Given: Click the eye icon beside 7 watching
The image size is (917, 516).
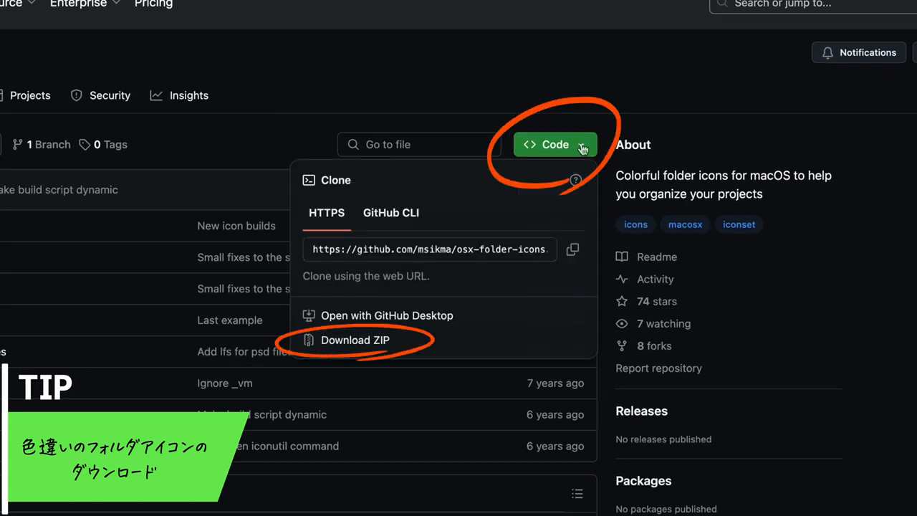Looking at the screenshot, I should pyautogui.click(x=622, y=323).
